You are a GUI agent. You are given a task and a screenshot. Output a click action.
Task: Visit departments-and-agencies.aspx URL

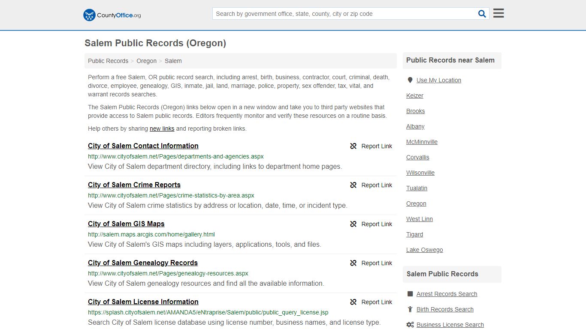[x=176, y=156]
